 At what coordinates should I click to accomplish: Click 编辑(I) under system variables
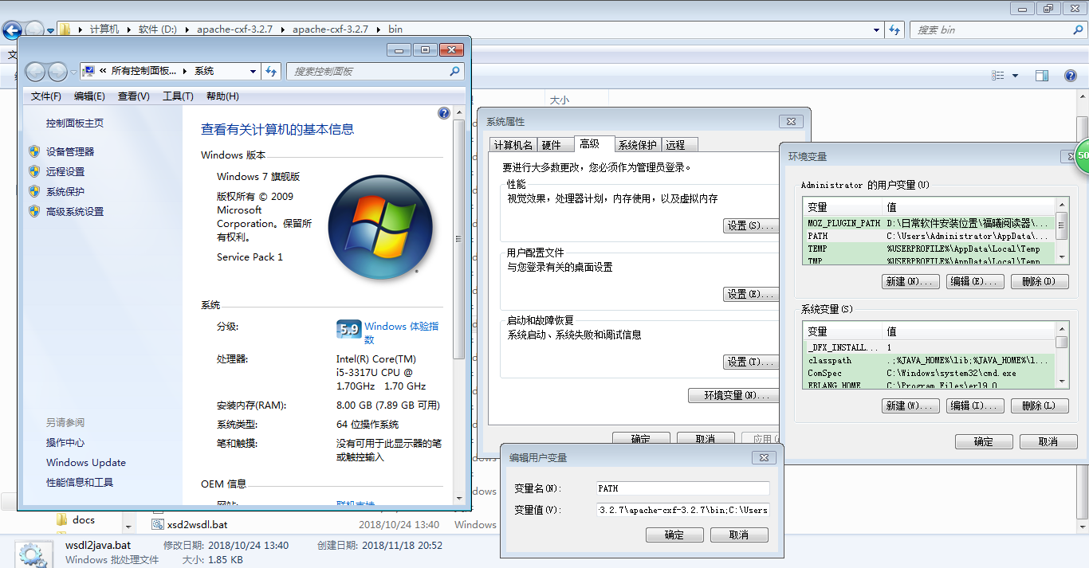[976, 406]
